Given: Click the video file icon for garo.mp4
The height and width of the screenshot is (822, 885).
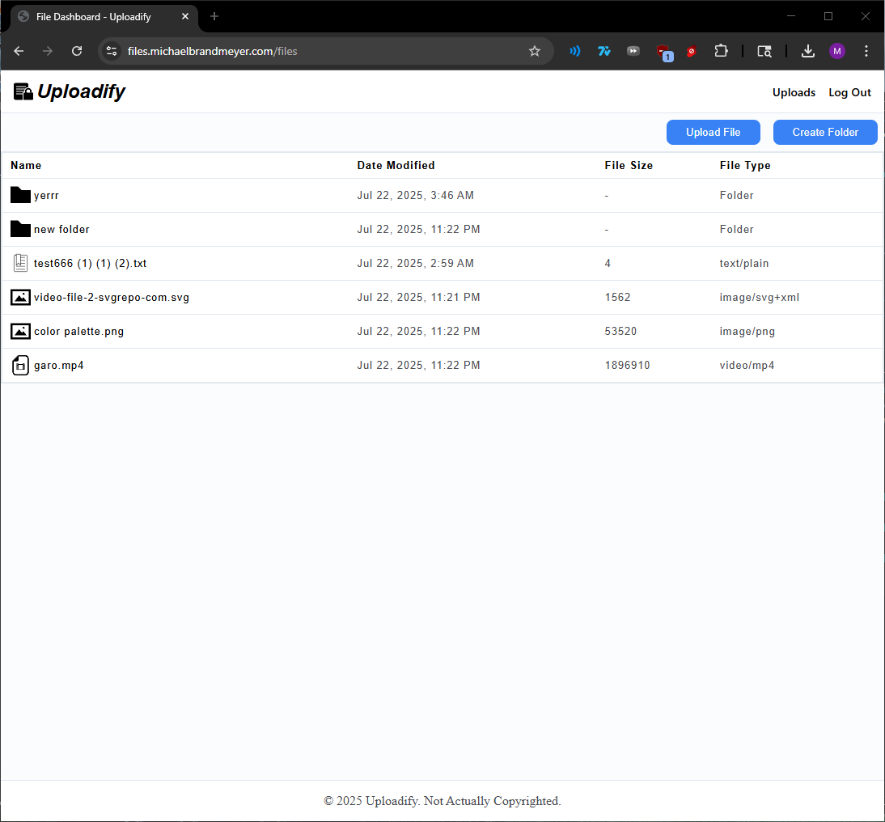Looking at the screenshot, I should point(20,365).
